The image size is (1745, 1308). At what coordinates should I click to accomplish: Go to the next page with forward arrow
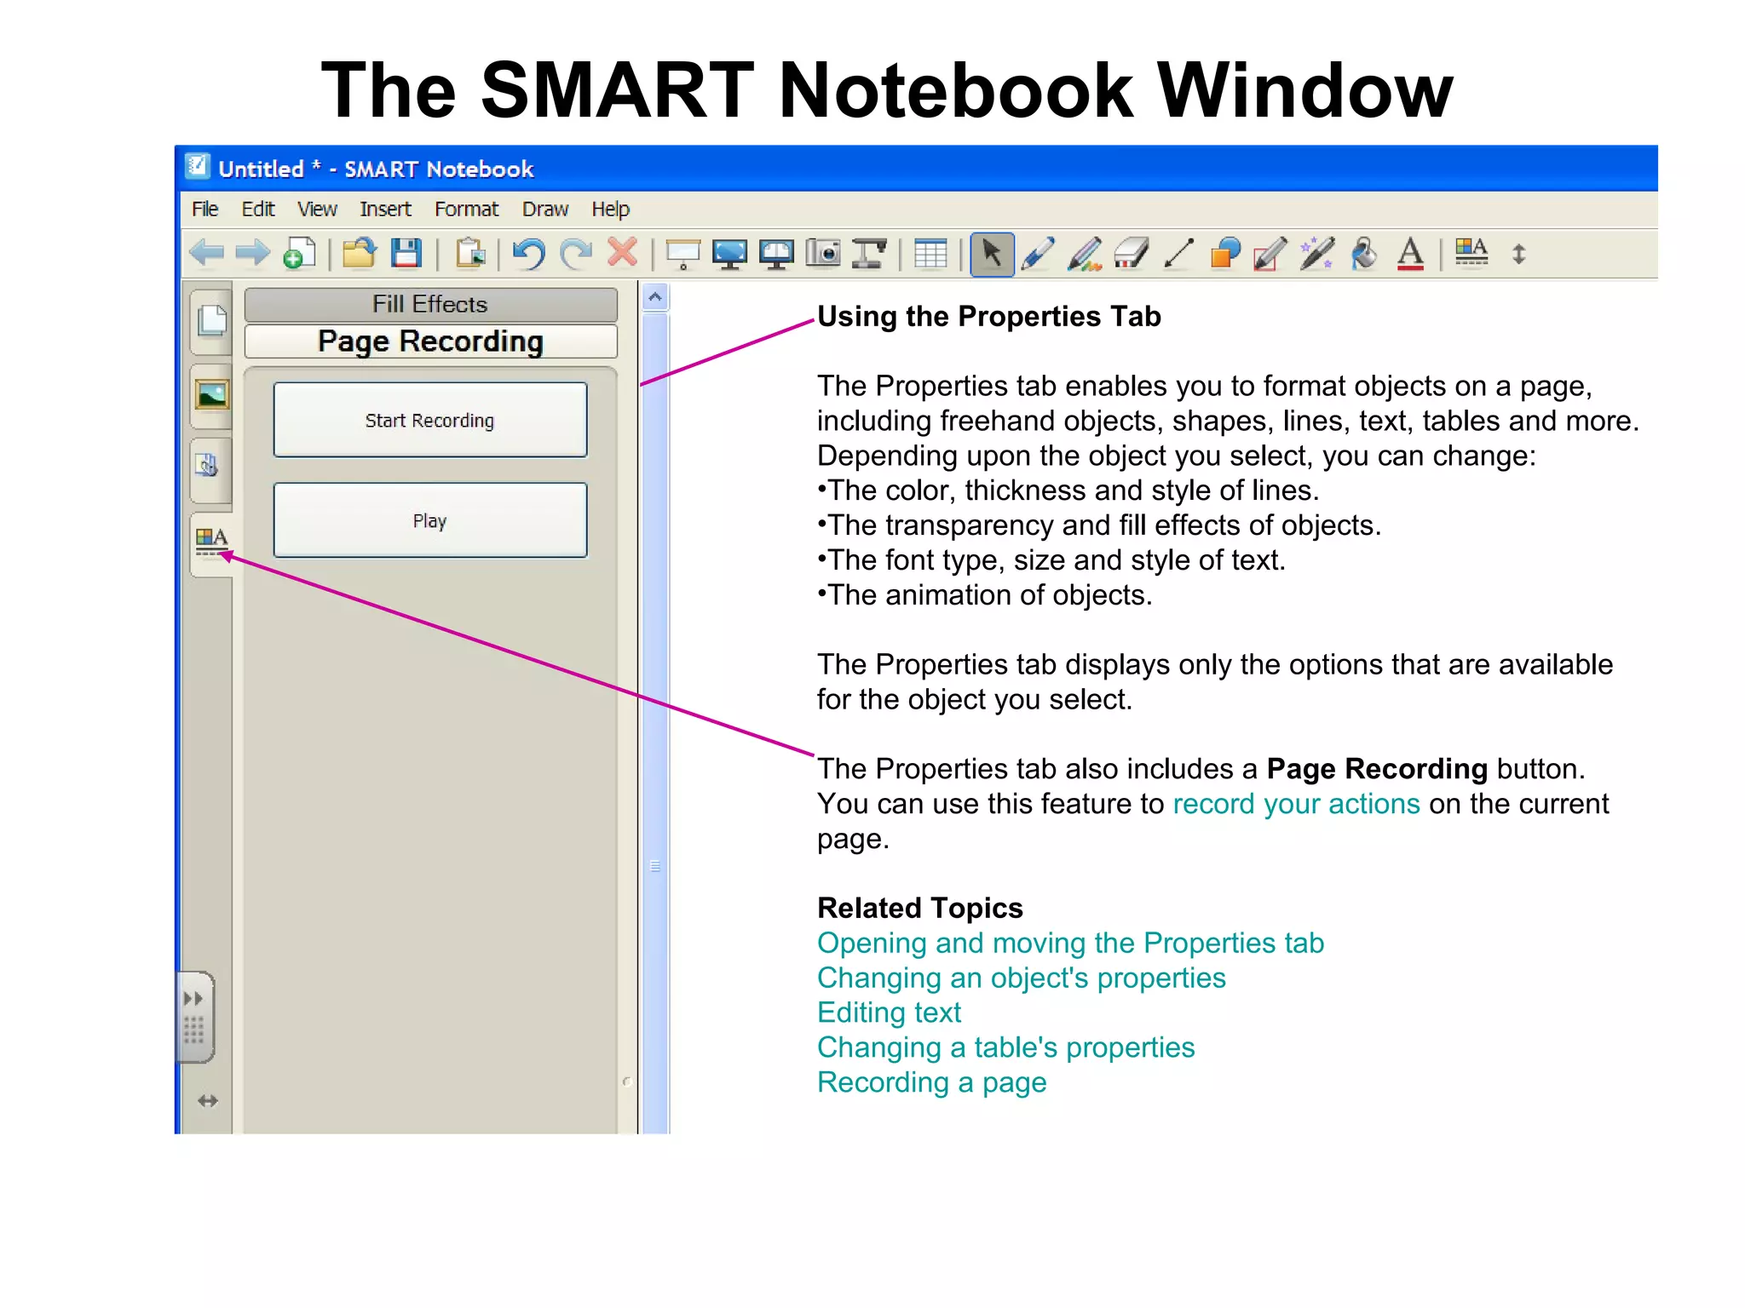pyautogui.click(x=252, y=253)
